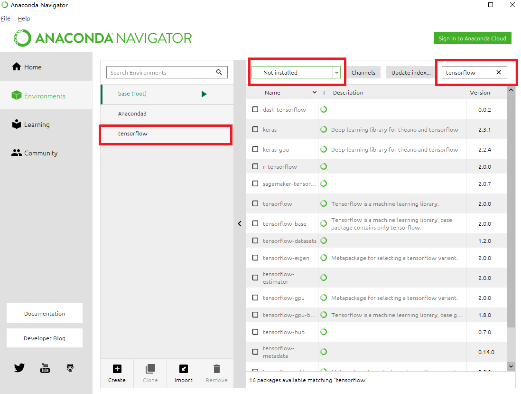Click the Import environment icon
Image resolution: width=521 pixels, height=394 pixels.
click(x=184, y=369)
